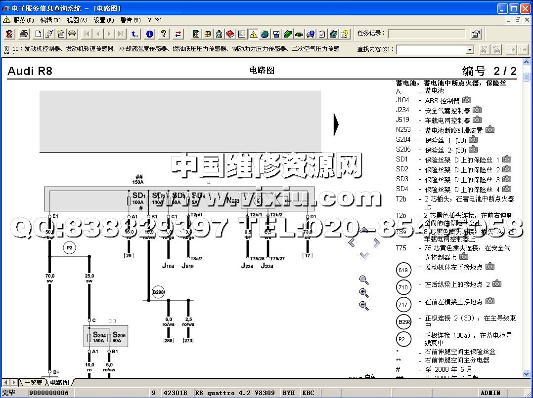Click the red book icon in the toolbar
This screenshot has height=398, width=533.
tap(230, 34)
